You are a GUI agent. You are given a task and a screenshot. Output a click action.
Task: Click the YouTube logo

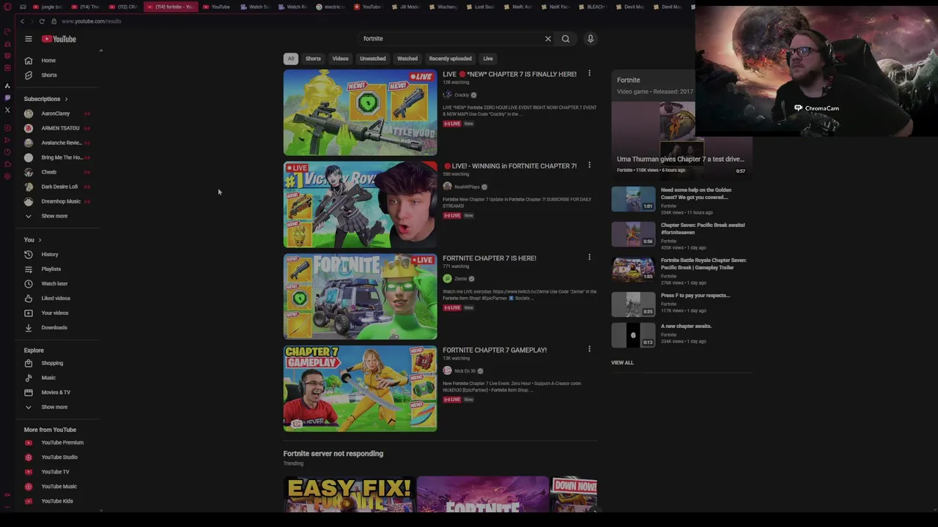tap(59, 39)
